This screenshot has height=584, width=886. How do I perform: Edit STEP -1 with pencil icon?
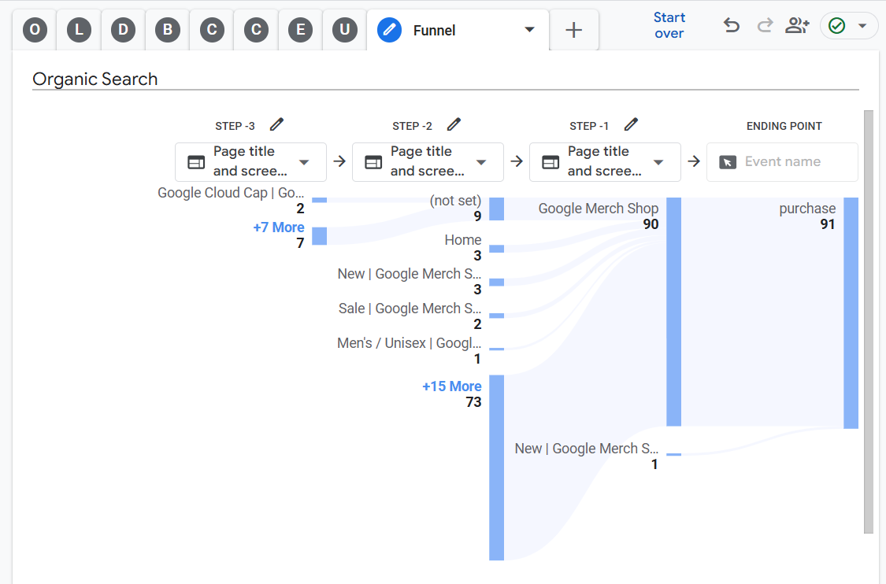point(631,125)
